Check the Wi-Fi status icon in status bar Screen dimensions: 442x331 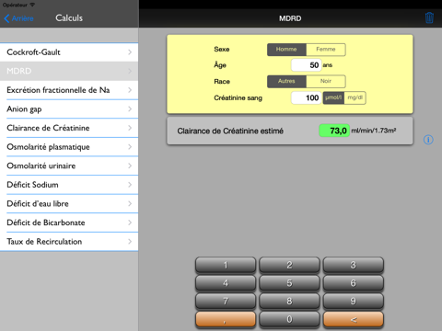(x=32, y=5)
